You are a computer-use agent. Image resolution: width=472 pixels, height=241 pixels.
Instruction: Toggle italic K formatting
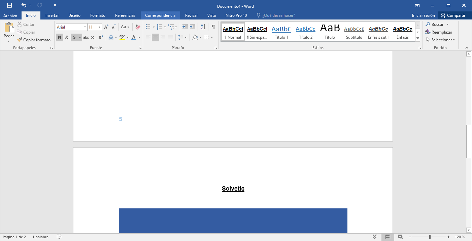pos(67,37)
